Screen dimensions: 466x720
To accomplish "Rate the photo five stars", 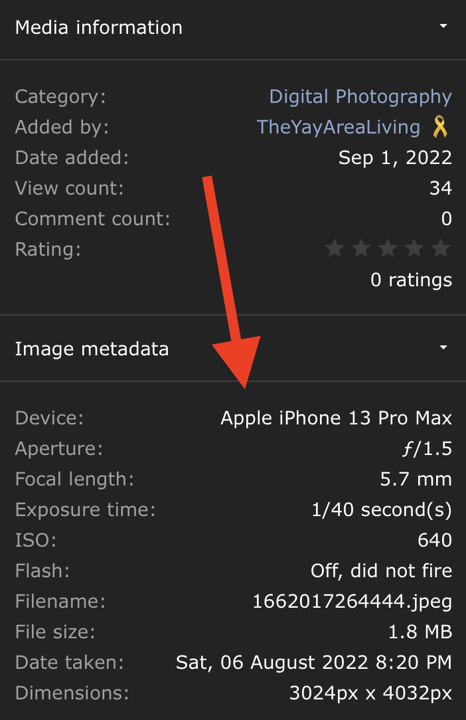I will (441, 249).
